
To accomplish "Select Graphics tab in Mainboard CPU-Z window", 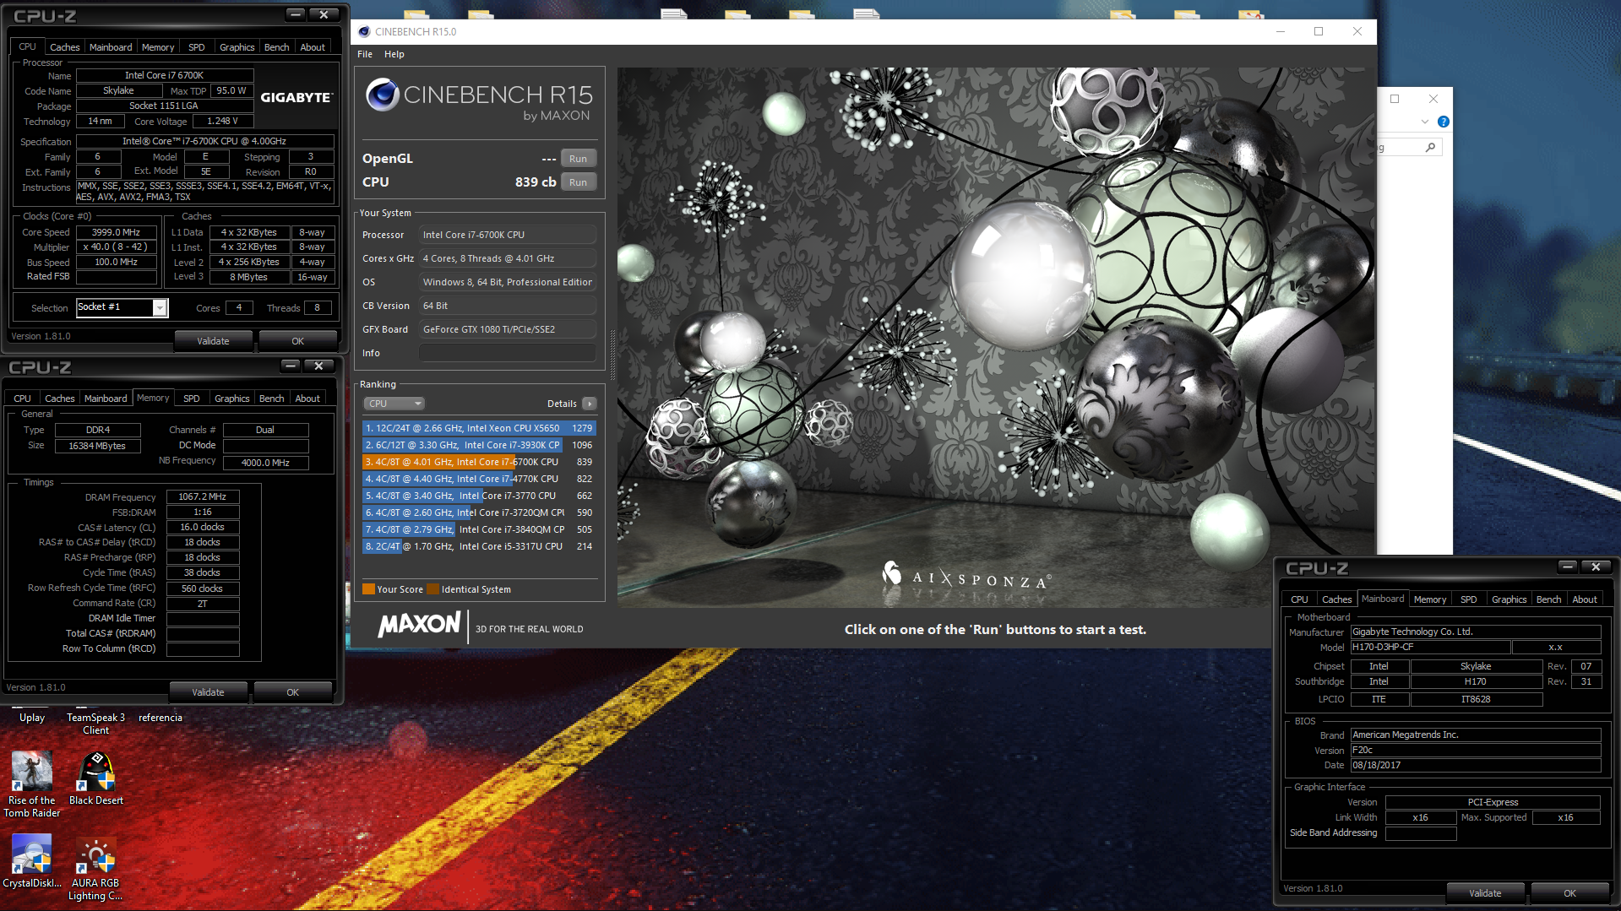I will (x=1509, y=599).
